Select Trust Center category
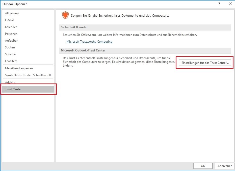 [28, 89]
